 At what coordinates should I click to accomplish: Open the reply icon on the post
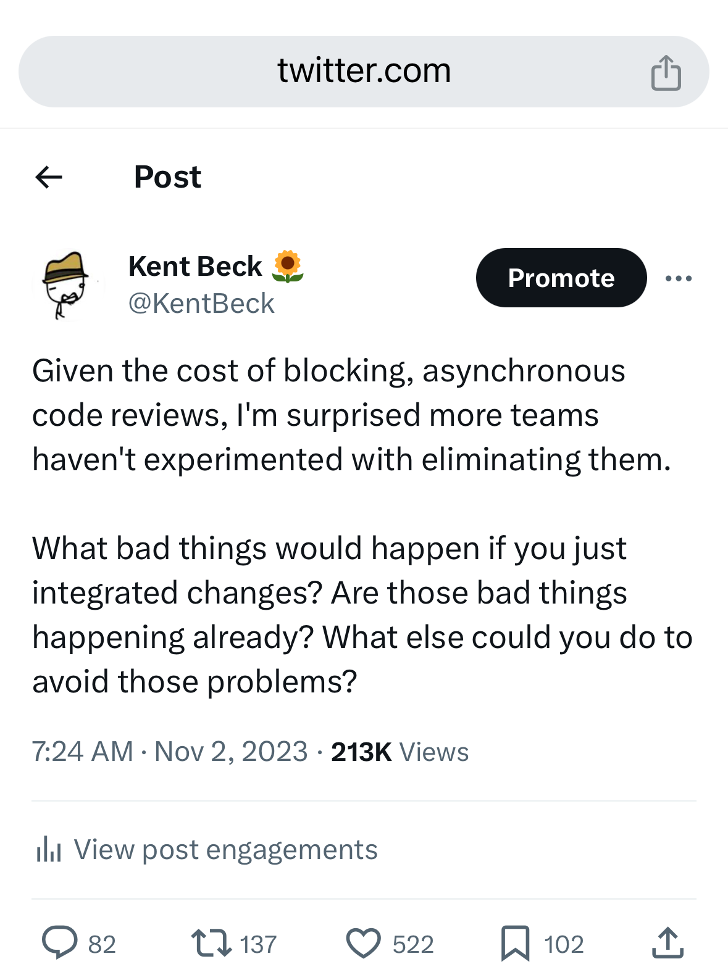tap(59, 941)
